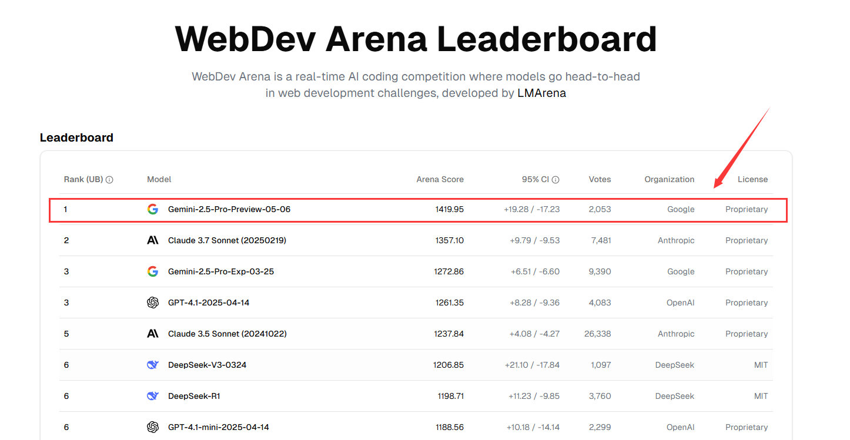Click the votes count 7,481
850x440 pixels.
[x=600, y=240]
